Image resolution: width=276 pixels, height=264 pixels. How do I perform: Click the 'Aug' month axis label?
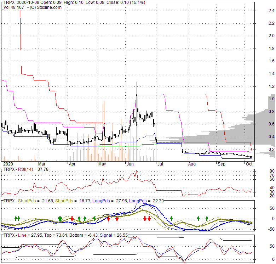(x=192, y=164)
